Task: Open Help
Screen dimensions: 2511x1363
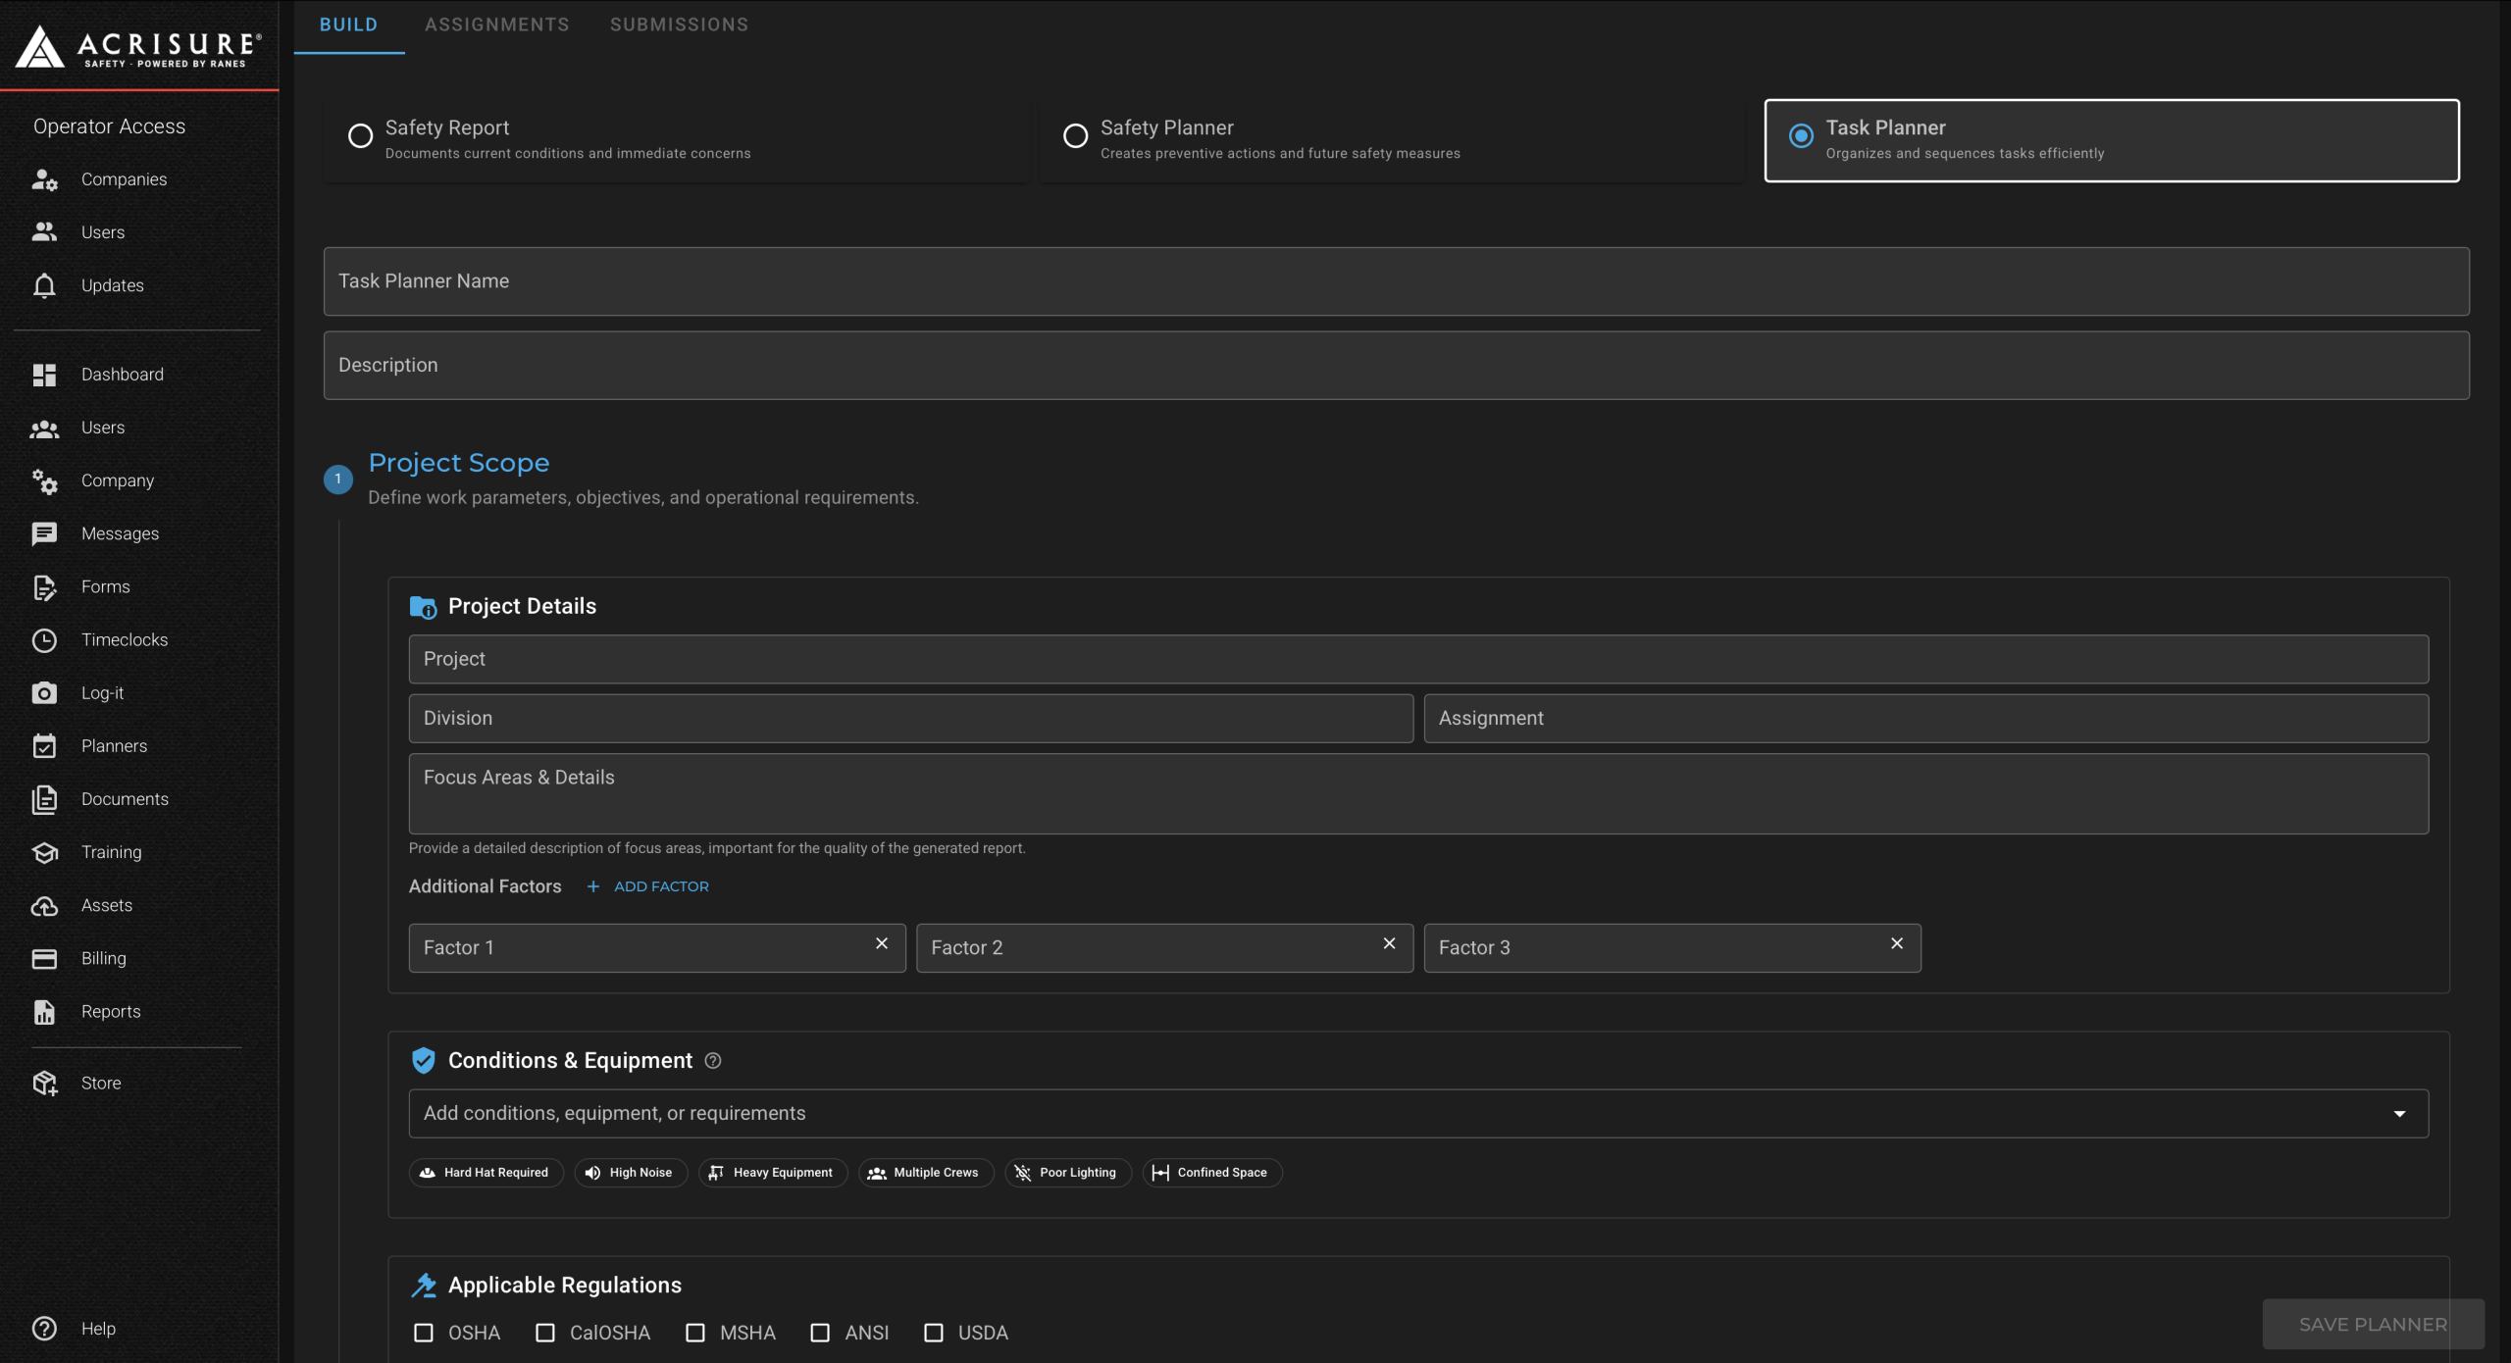Action: tap(97, 1329)
